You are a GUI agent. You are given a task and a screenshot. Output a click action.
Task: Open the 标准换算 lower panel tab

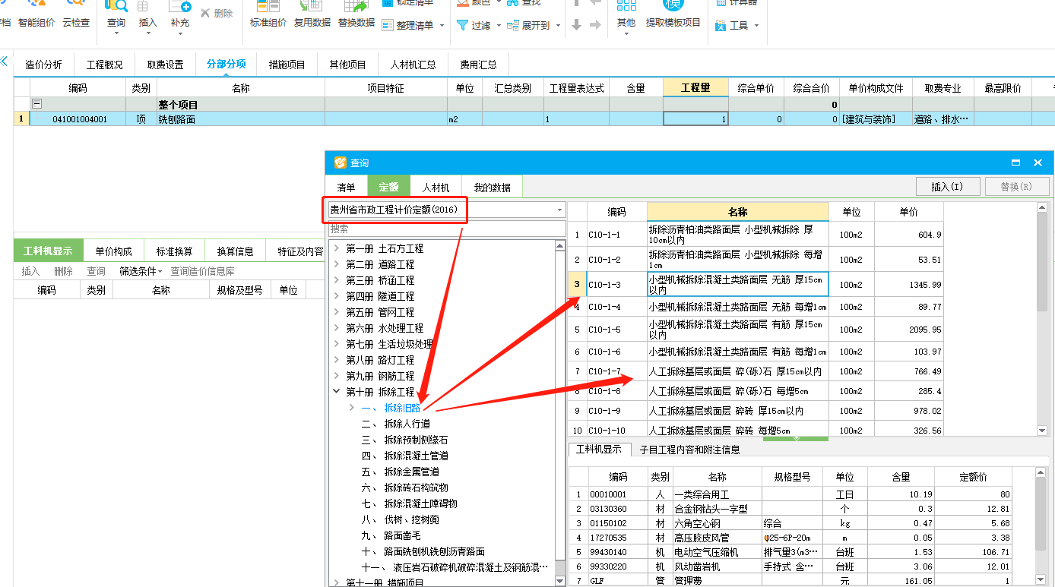pyautogui.click(x=175, y=251)
